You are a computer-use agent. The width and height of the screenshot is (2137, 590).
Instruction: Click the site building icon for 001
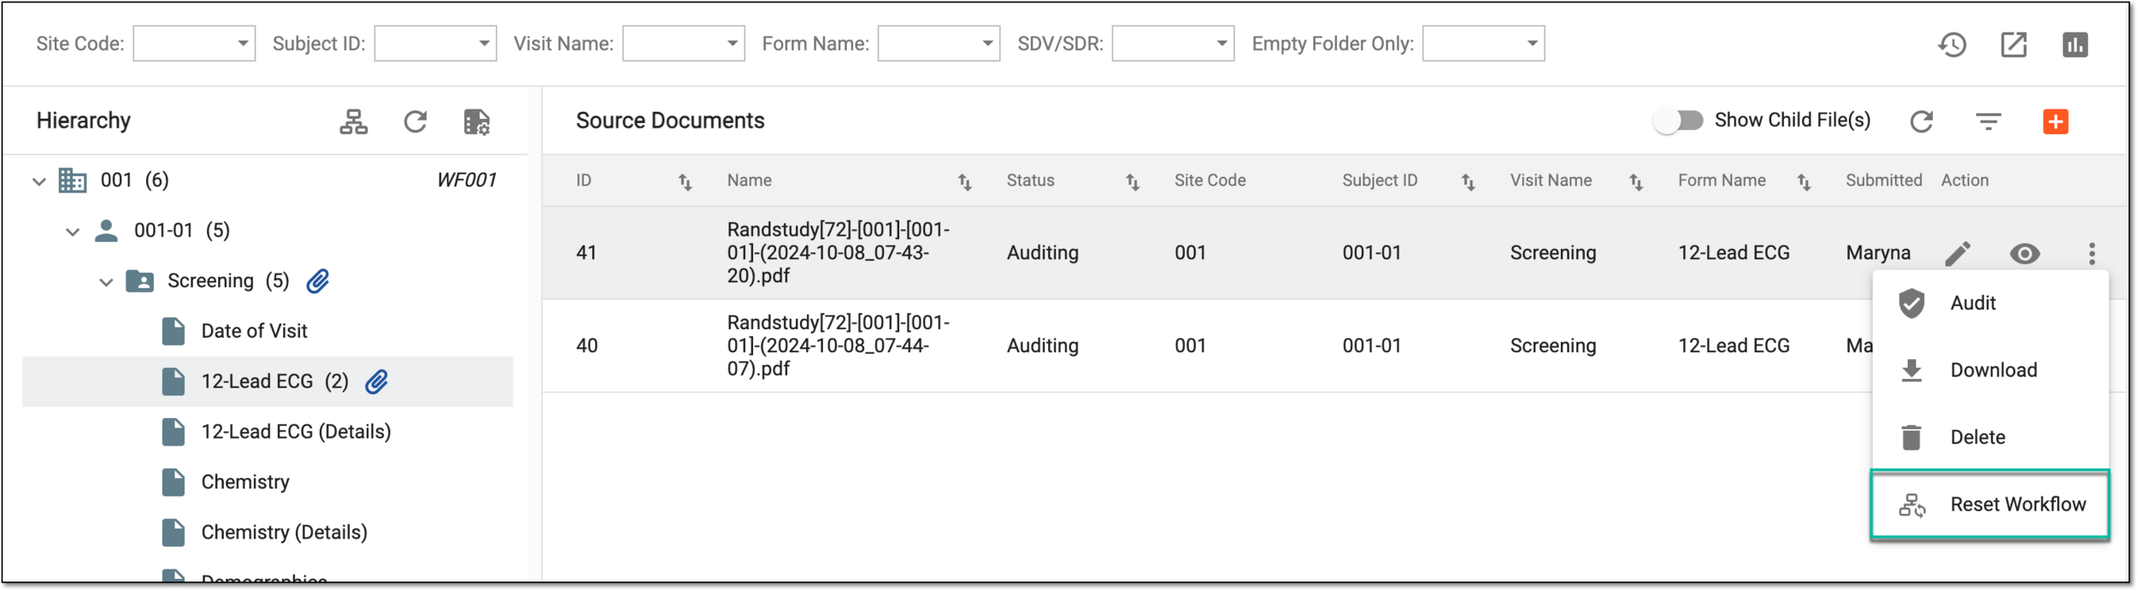pos(73,180)
